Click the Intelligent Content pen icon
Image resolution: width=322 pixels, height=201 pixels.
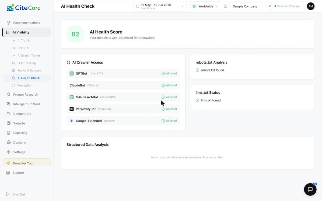[8, 104]
